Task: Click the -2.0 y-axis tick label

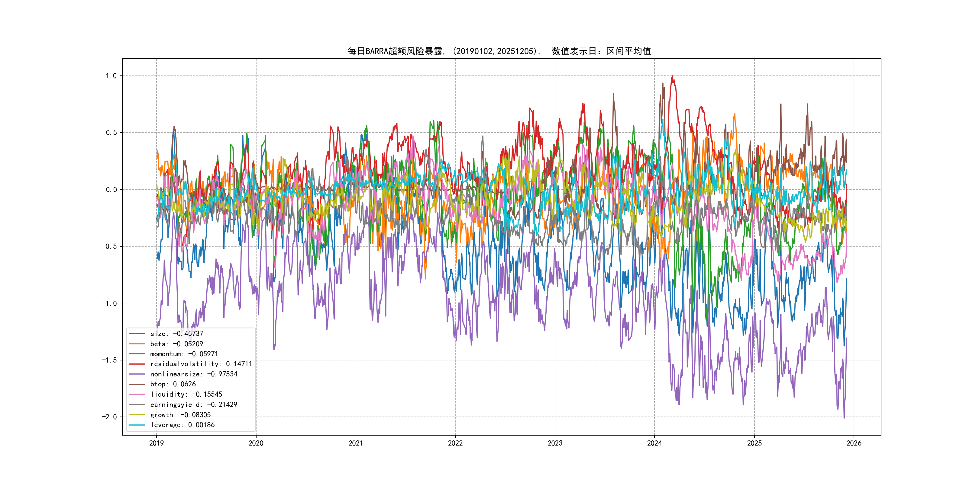Action: tap(109, 417)
